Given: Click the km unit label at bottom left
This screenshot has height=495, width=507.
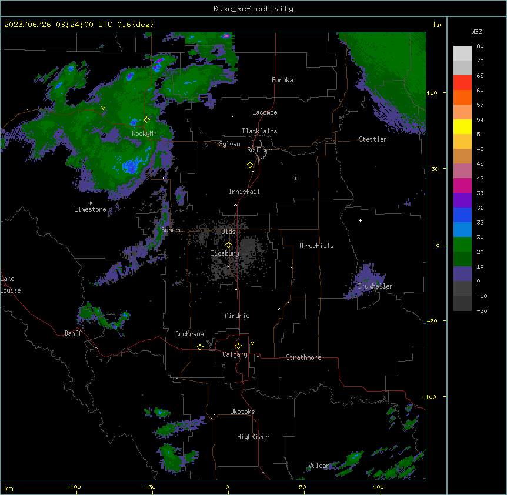Looking at the screenshot, I should [9, 488].
